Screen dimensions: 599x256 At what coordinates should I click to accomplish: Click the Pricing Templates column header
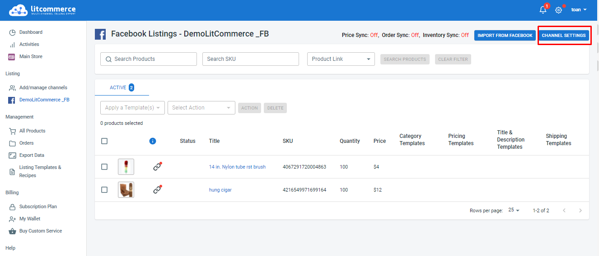click(461, 140)
